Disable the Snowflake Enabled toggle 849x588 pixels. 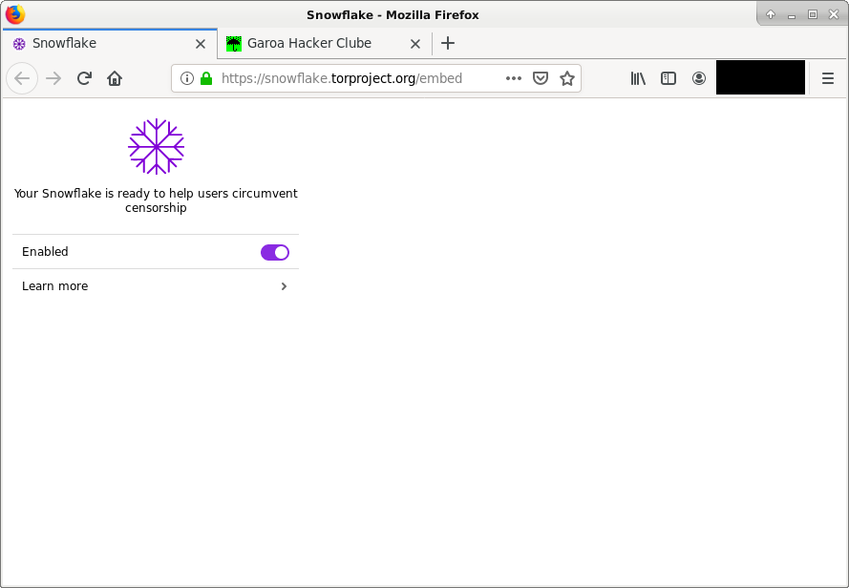pos(275,252)
